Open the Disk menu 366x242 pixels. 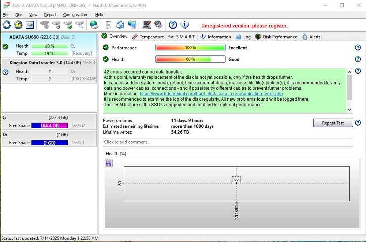19,15
